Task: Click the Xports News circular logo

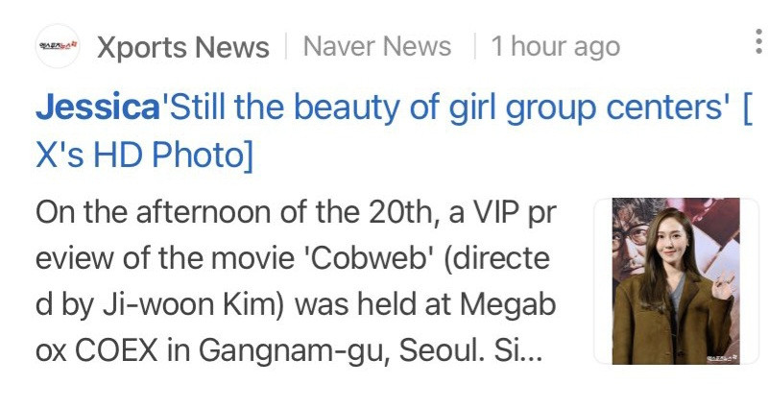Action: (x=58, y=46)
